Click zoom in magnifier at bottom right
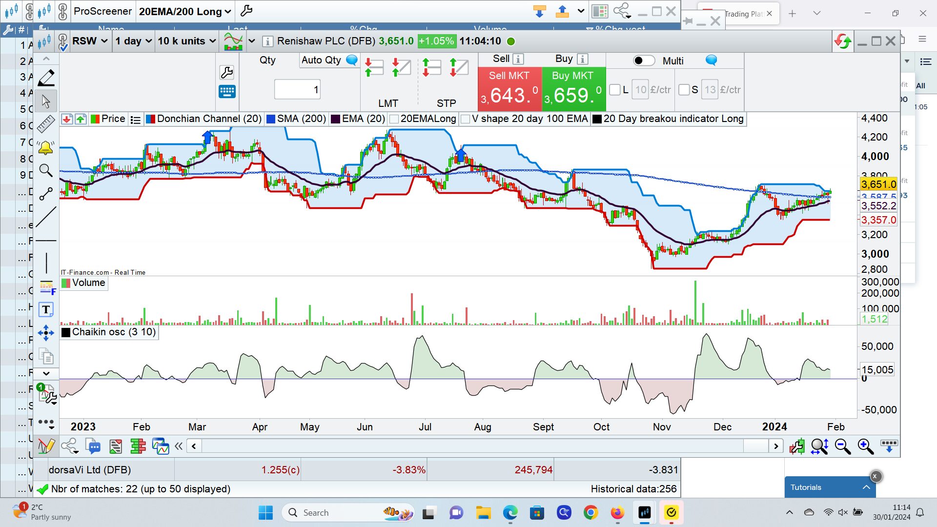This screenshot has width=937, height=527. tap(866, 446)
